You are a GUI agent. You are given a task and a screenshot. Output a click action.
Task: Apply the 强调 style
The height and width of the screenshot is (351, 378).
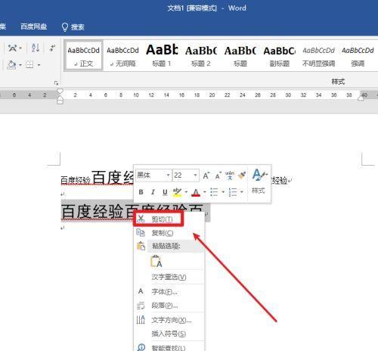pos(358,55)
